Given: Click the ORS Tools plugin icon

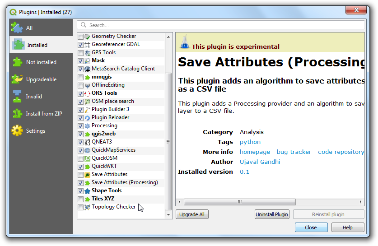Looking at the screenshot, I should point(88,93).
